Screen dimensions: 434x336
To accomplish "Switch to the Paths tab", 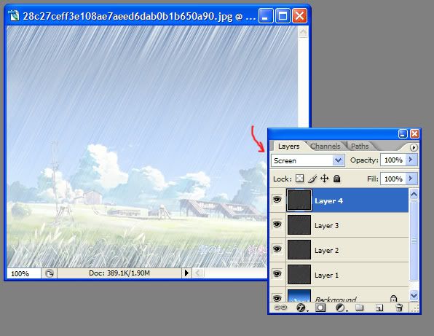I will (360, 146).
